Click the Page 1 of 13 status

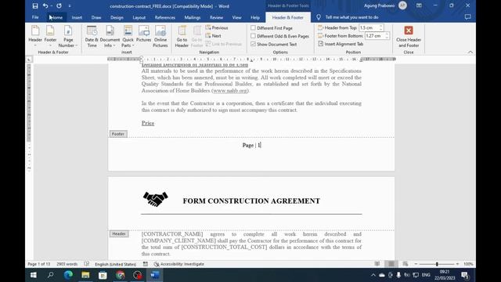pos(39,264)
